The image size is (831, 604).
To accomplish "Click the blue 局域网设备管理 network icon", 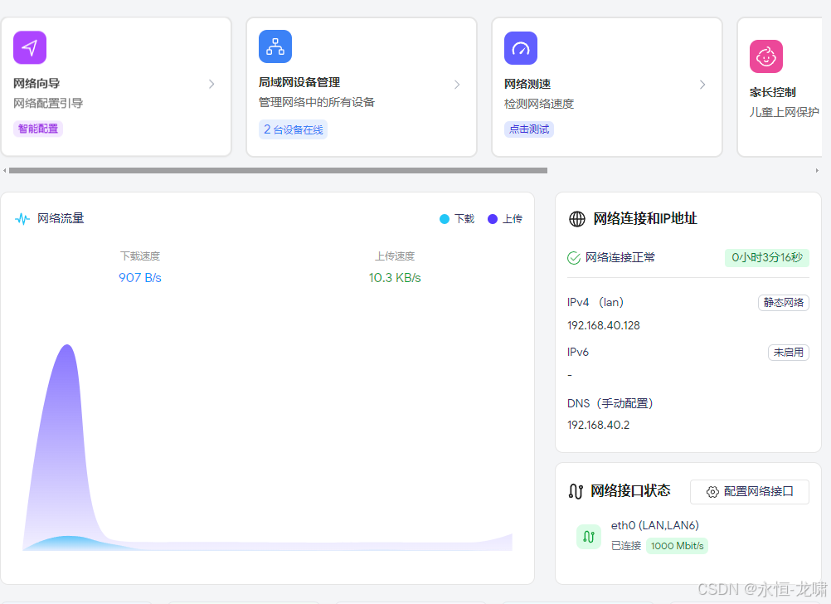I will (x=275, y=46).
